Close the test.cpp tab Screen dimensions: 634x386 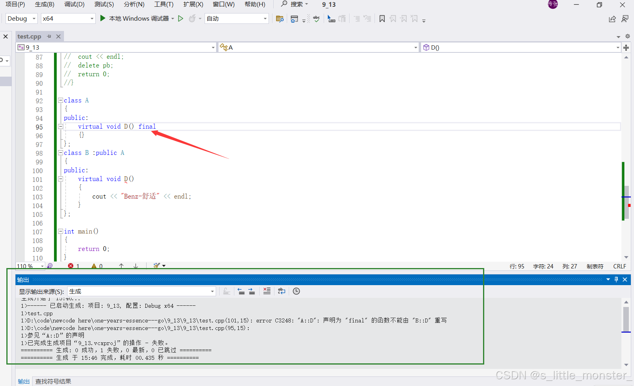tap(58, 37)
